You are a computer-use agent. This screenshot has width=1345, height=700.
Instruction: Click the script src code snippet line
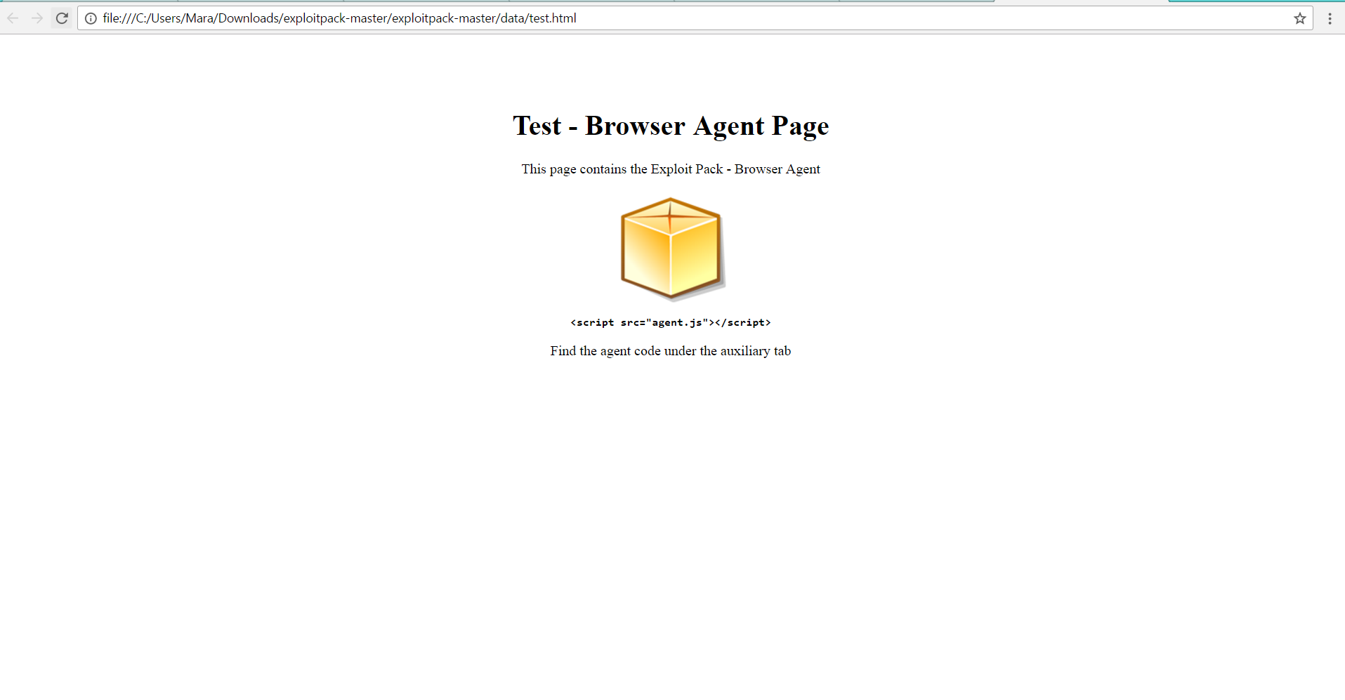point(670,322)
